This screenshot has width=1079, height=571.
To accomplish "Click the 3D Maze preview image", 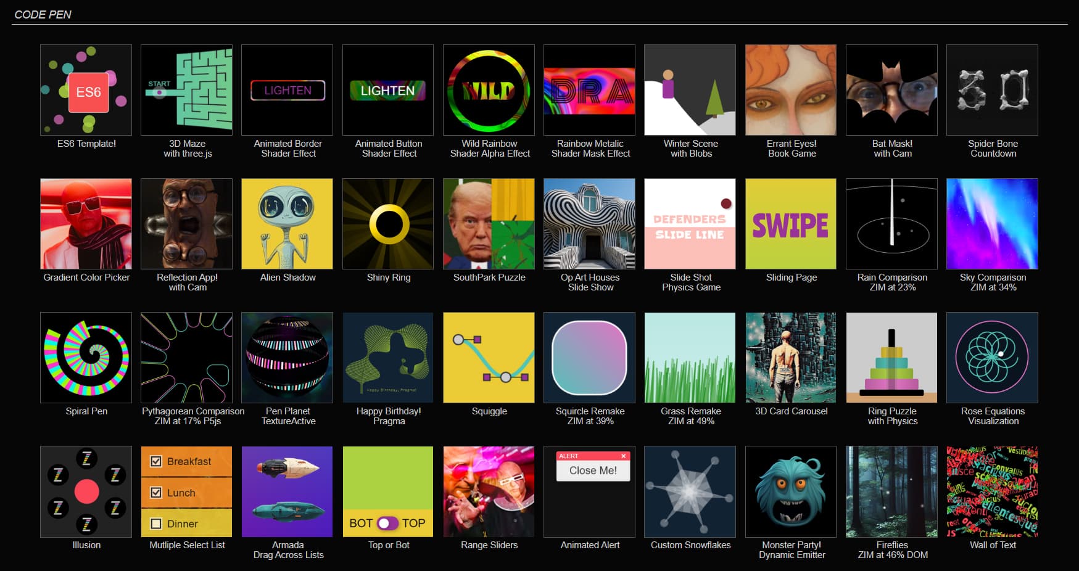I will (x=186, y=90).
